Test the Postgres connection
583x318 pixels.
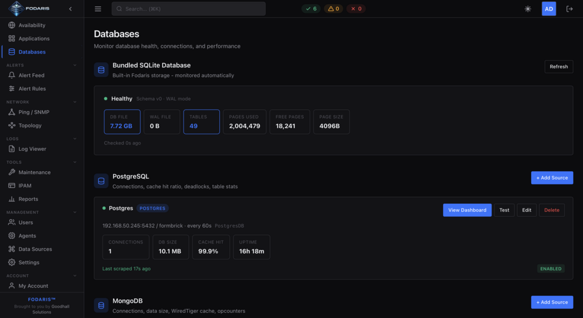504,210
